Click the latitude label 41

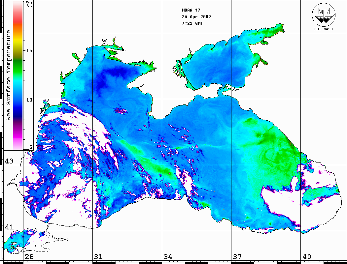click(x=9, y=227)
